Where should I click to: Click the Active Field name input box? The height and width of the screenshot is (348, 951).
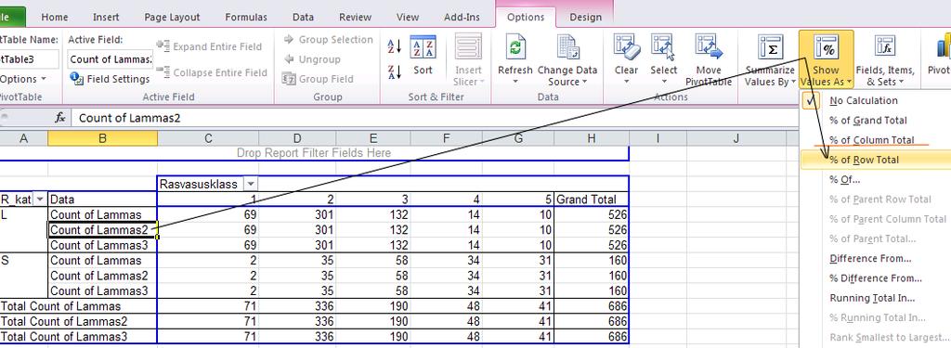(111, 59)
